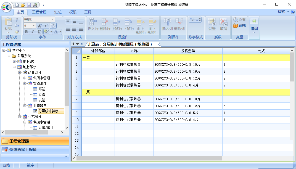Save the project with the floppy icon
The image size is (296, 169).
29,5
